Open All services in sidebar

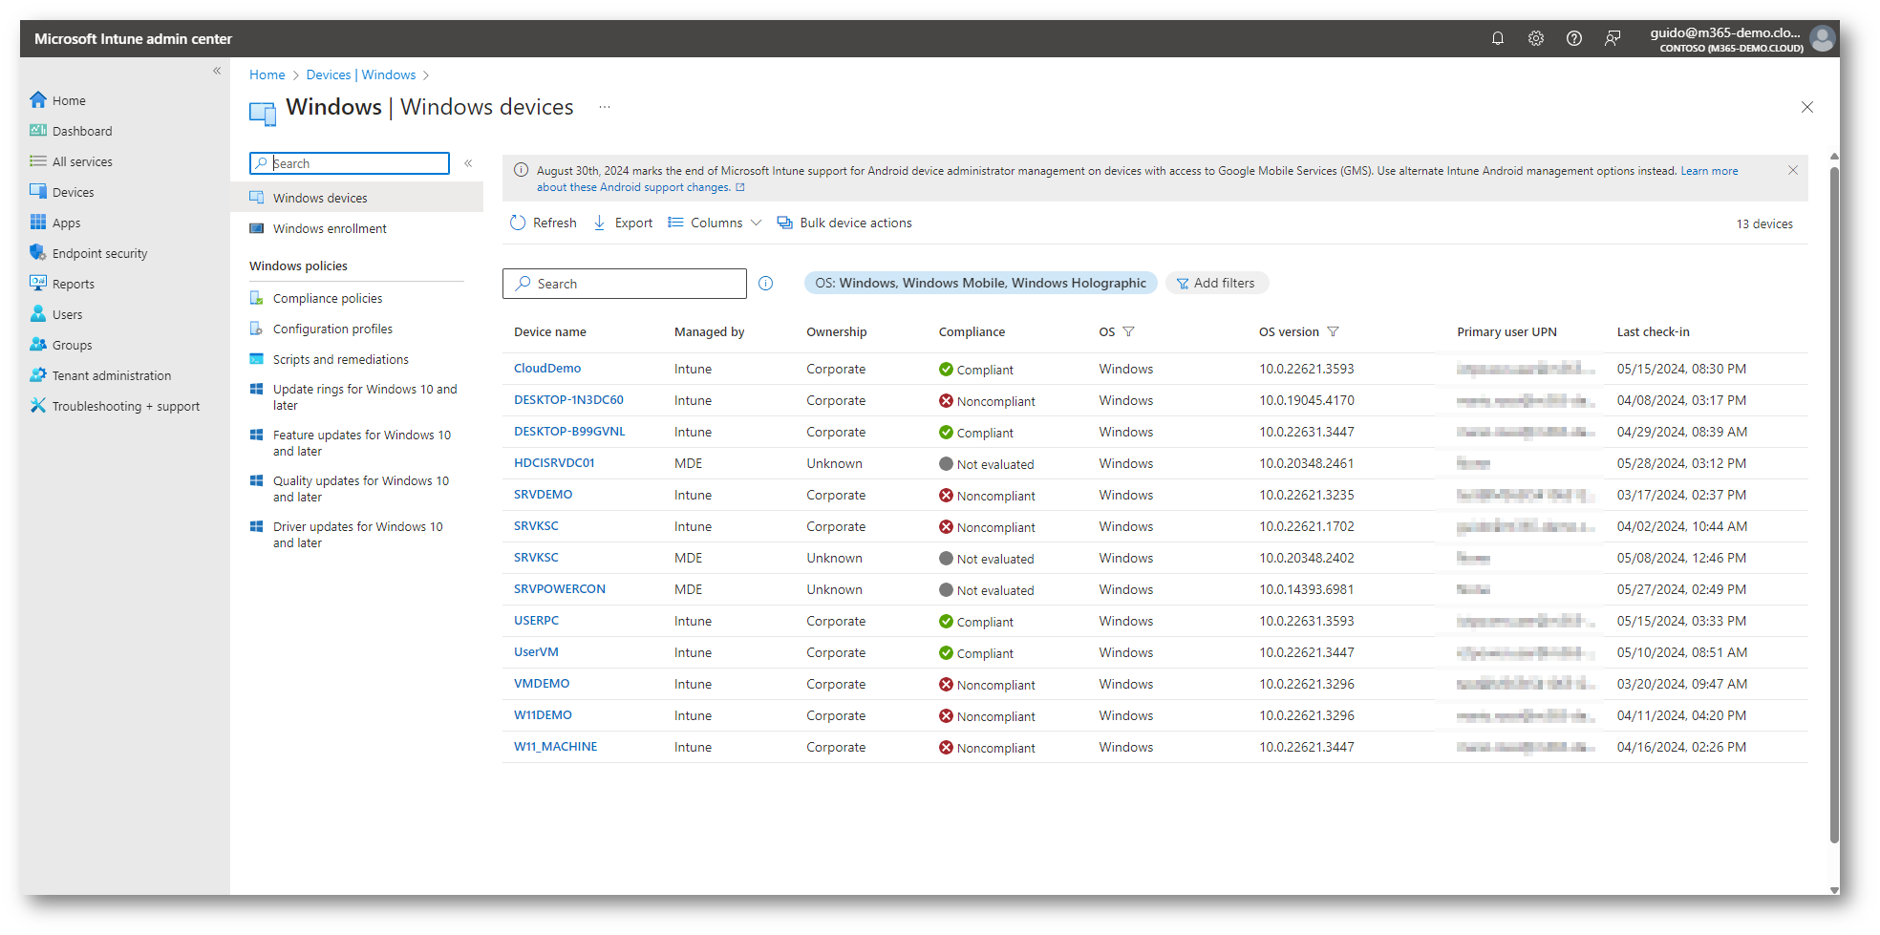click(x=82, y=161)
